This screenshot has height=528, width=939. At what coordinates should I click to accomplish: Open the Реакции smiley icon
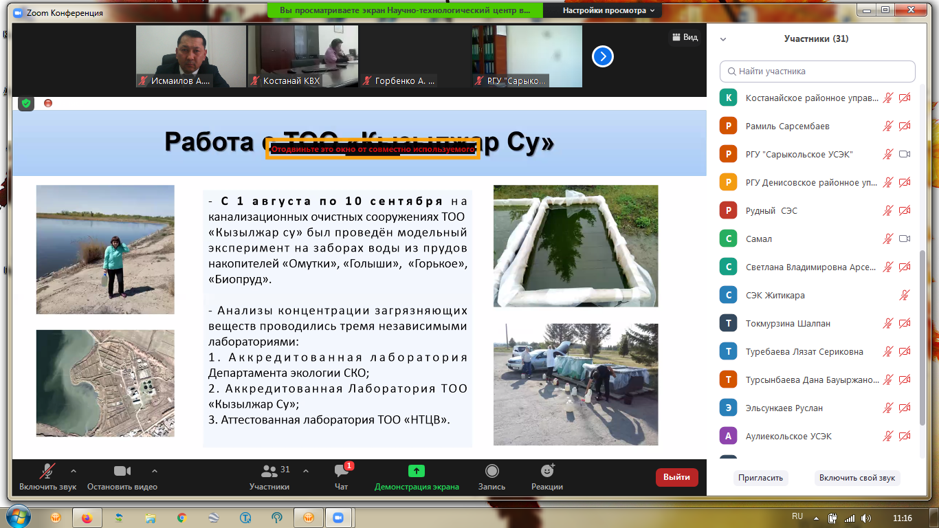547,471
